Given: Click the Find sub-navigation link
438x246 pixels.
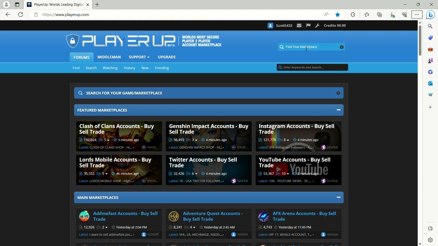Looking at the screenshot, I should pyautogui.click(x=76, y=68).
